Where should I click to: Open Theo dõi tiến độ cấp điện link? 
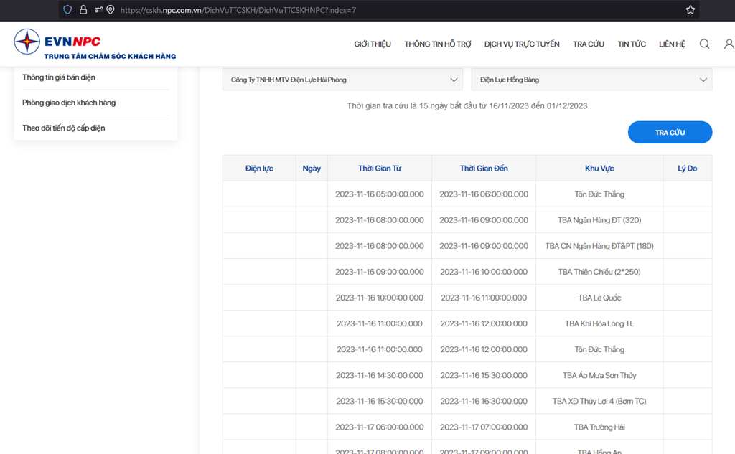pyautogui.click(x=64, y=128)
